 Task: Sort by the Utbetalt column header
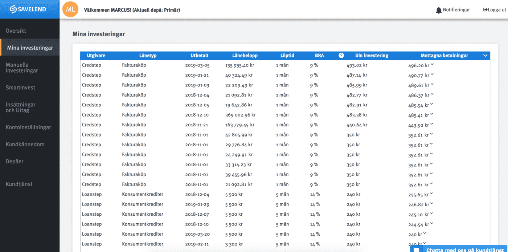(200, 56)
